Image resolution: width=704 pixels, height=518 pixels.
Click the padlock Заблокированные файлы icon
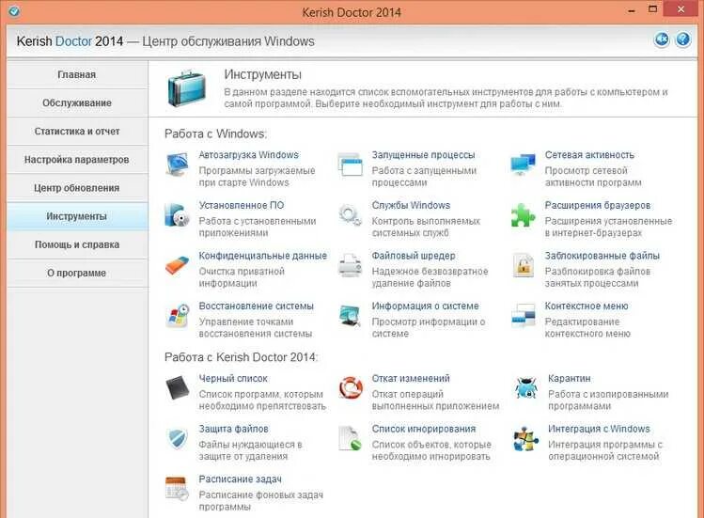point(523,265)
